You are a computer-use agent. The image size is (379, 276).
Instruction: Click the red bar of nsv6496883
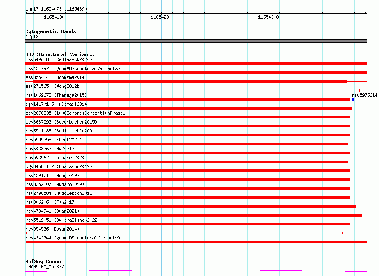(x=196, y=64)
